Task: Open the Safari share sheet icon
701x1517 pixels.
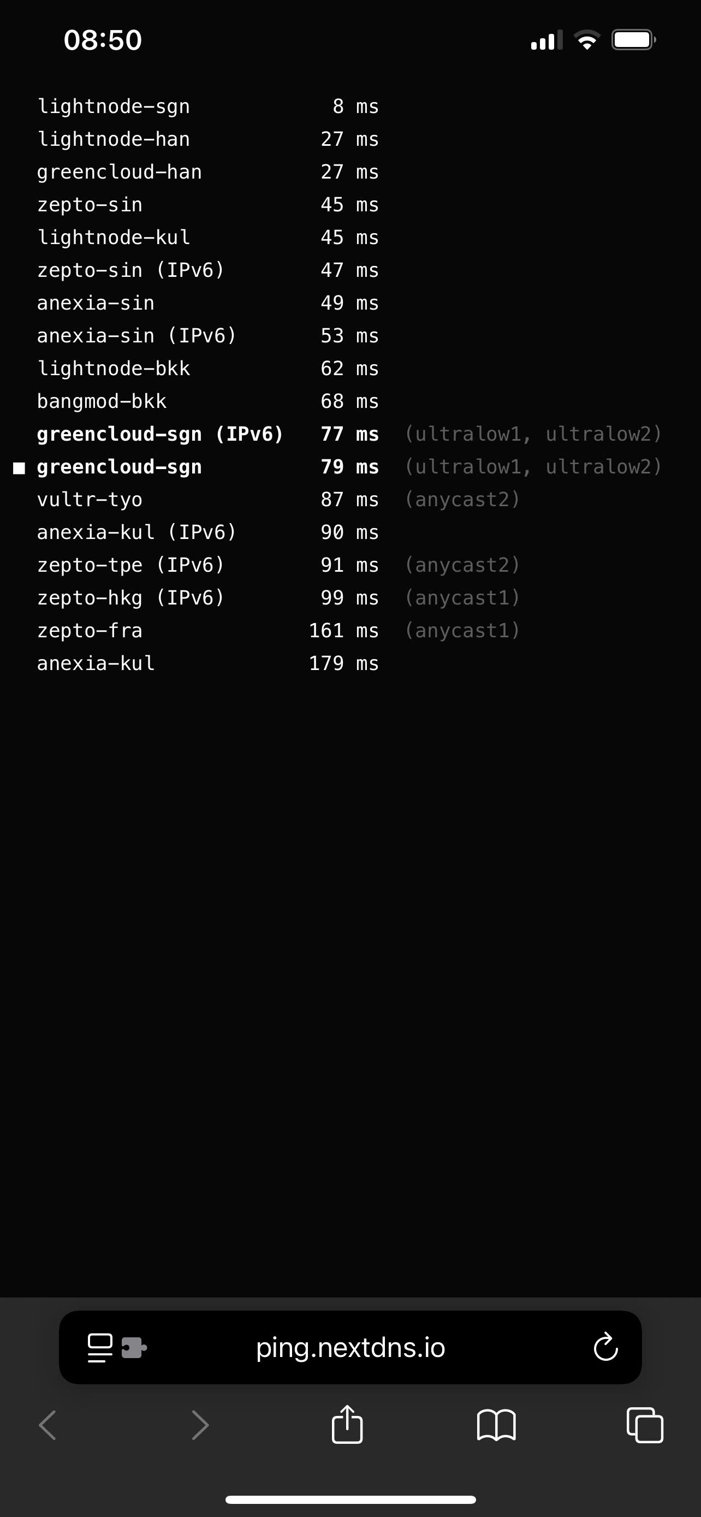Action: coord(347,1425)
